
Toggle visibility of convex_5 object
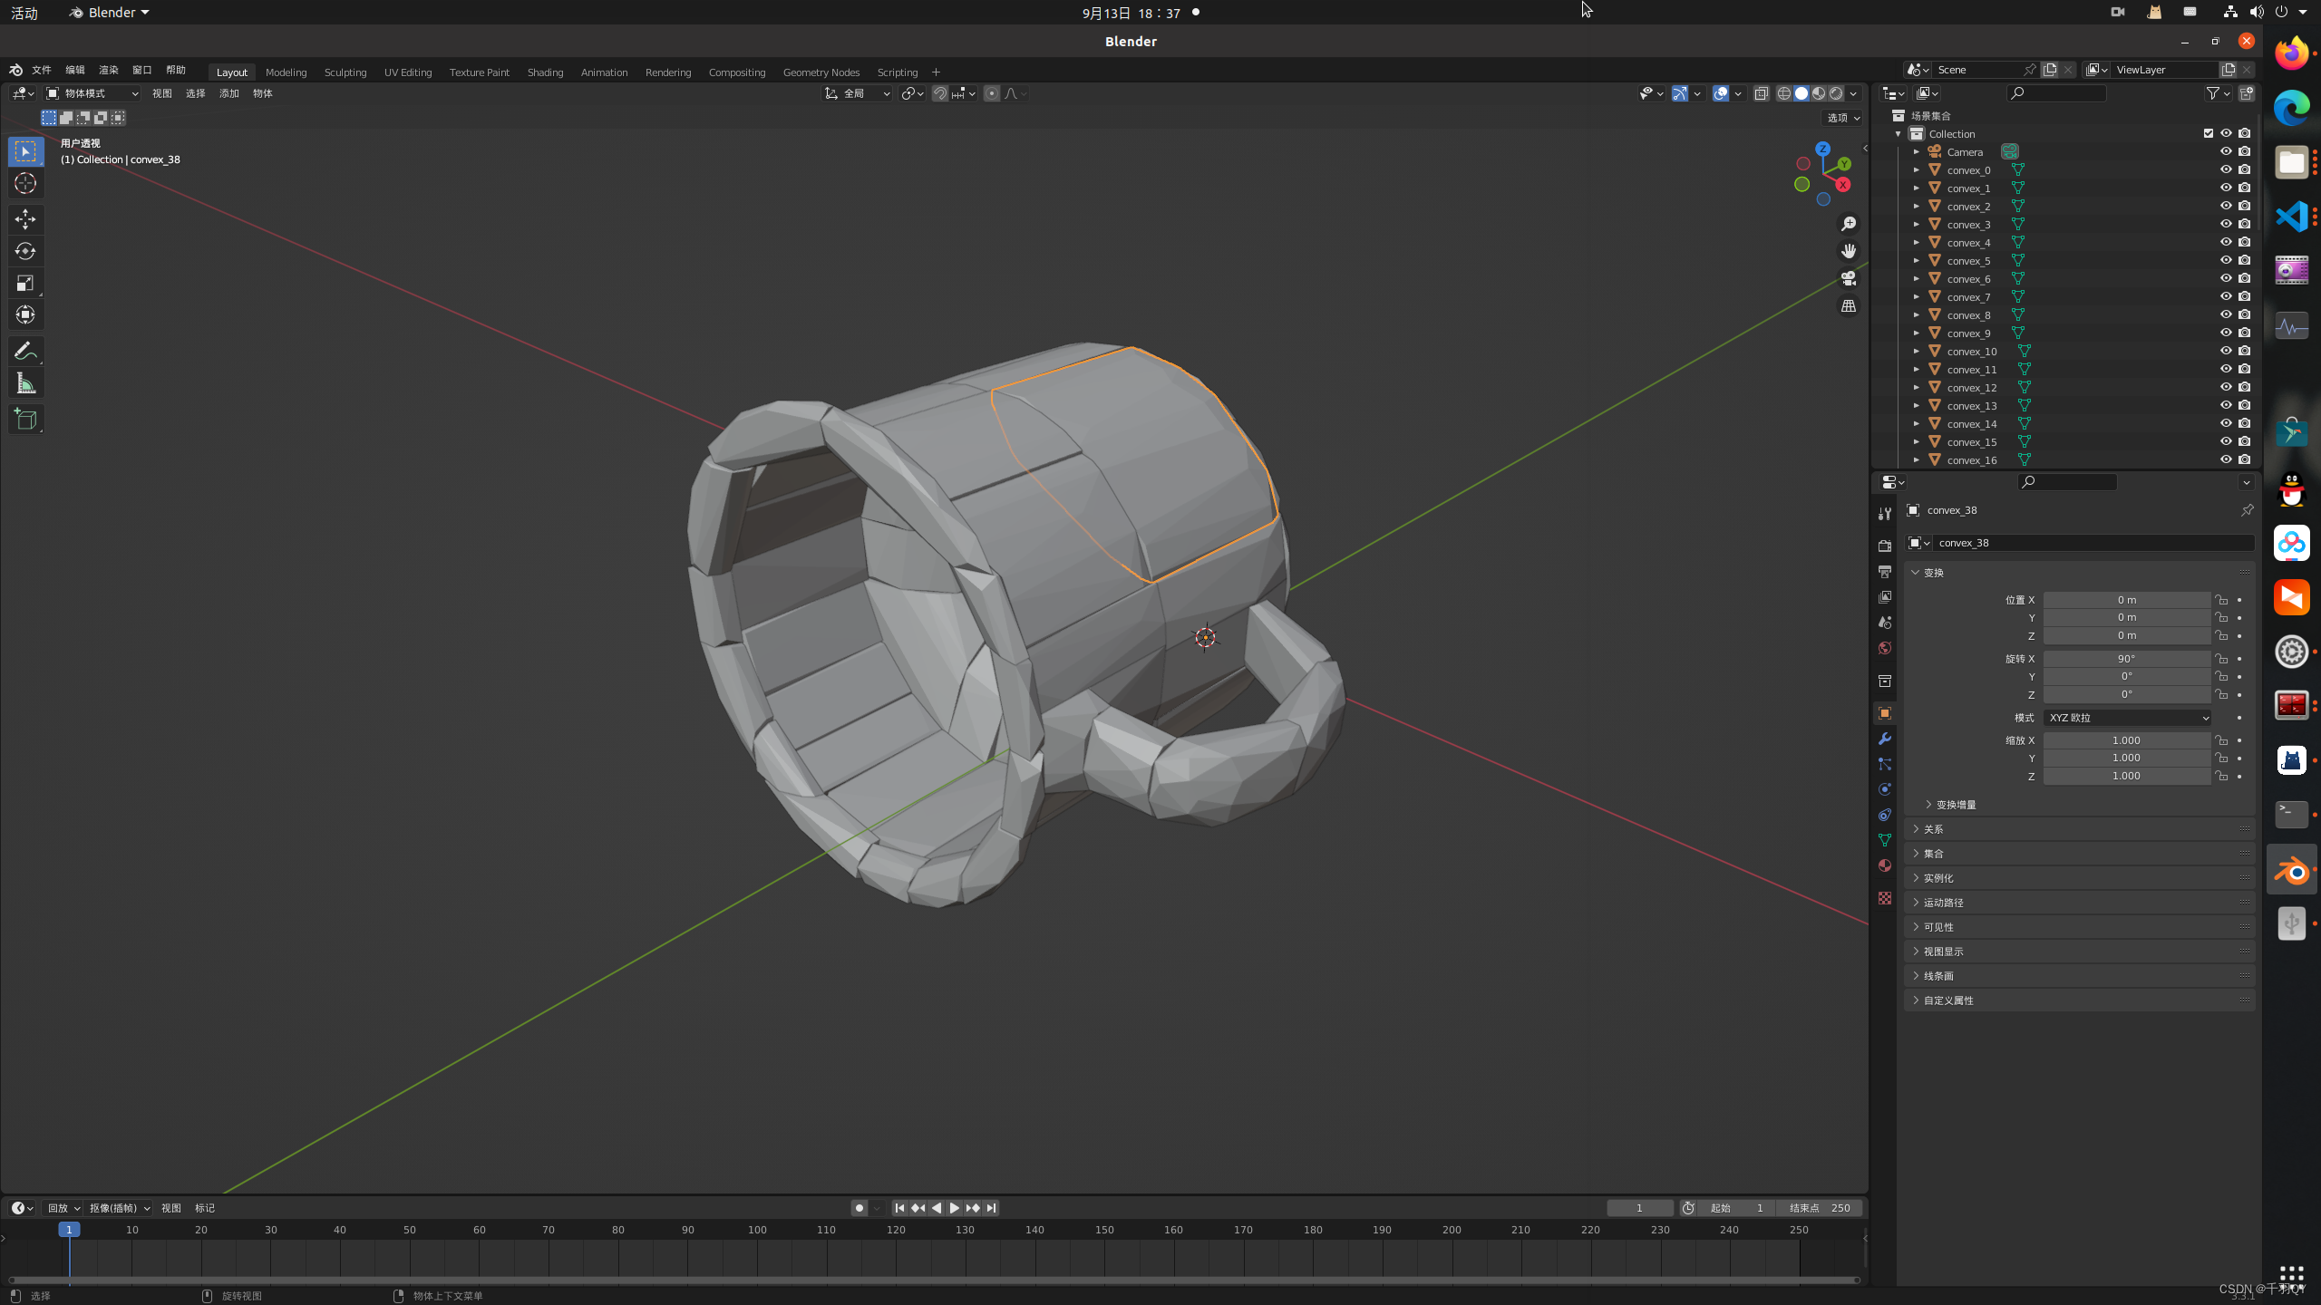point(2226,260)
